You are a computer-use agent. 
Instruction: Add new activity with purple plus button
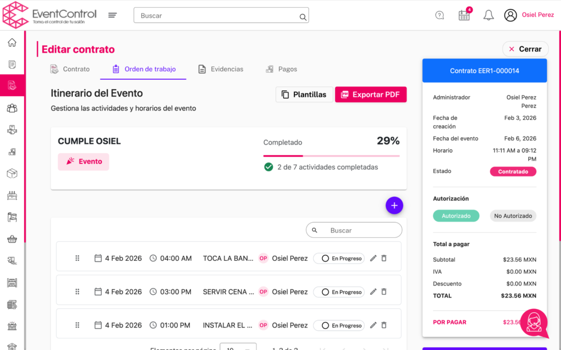click(x=394, y=206)
